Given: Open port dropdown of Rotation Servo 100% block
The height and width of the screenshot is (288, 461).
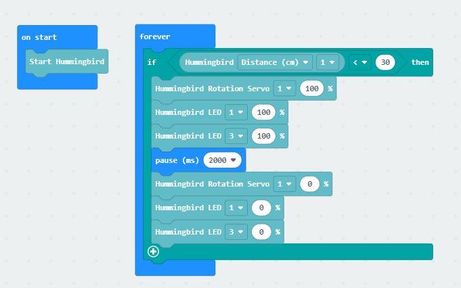Looking at the screenshot, I should [x=284, y=89].
